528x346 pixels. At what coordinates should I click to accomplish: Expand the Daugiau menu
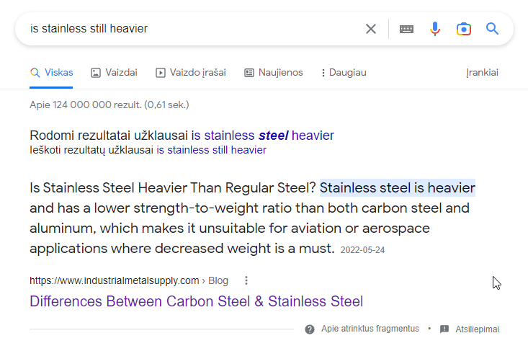click(344, 73)
